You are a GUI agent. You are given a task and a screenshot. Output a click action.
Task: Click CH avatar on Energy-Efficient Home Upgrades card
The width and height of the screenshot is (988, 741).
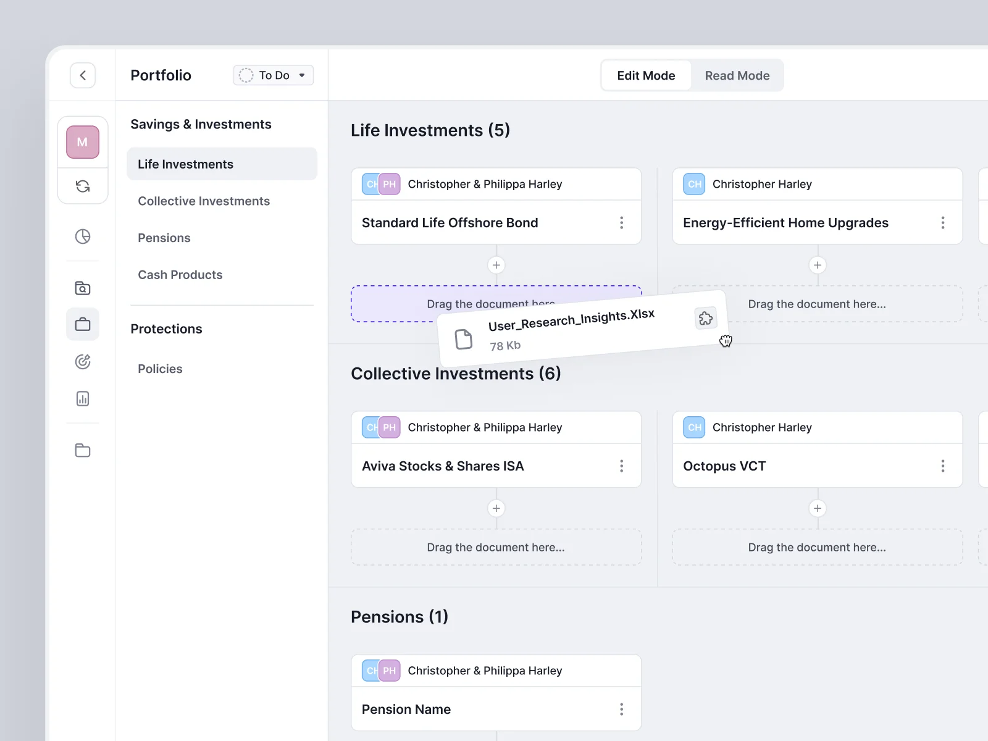pos(694,184)
